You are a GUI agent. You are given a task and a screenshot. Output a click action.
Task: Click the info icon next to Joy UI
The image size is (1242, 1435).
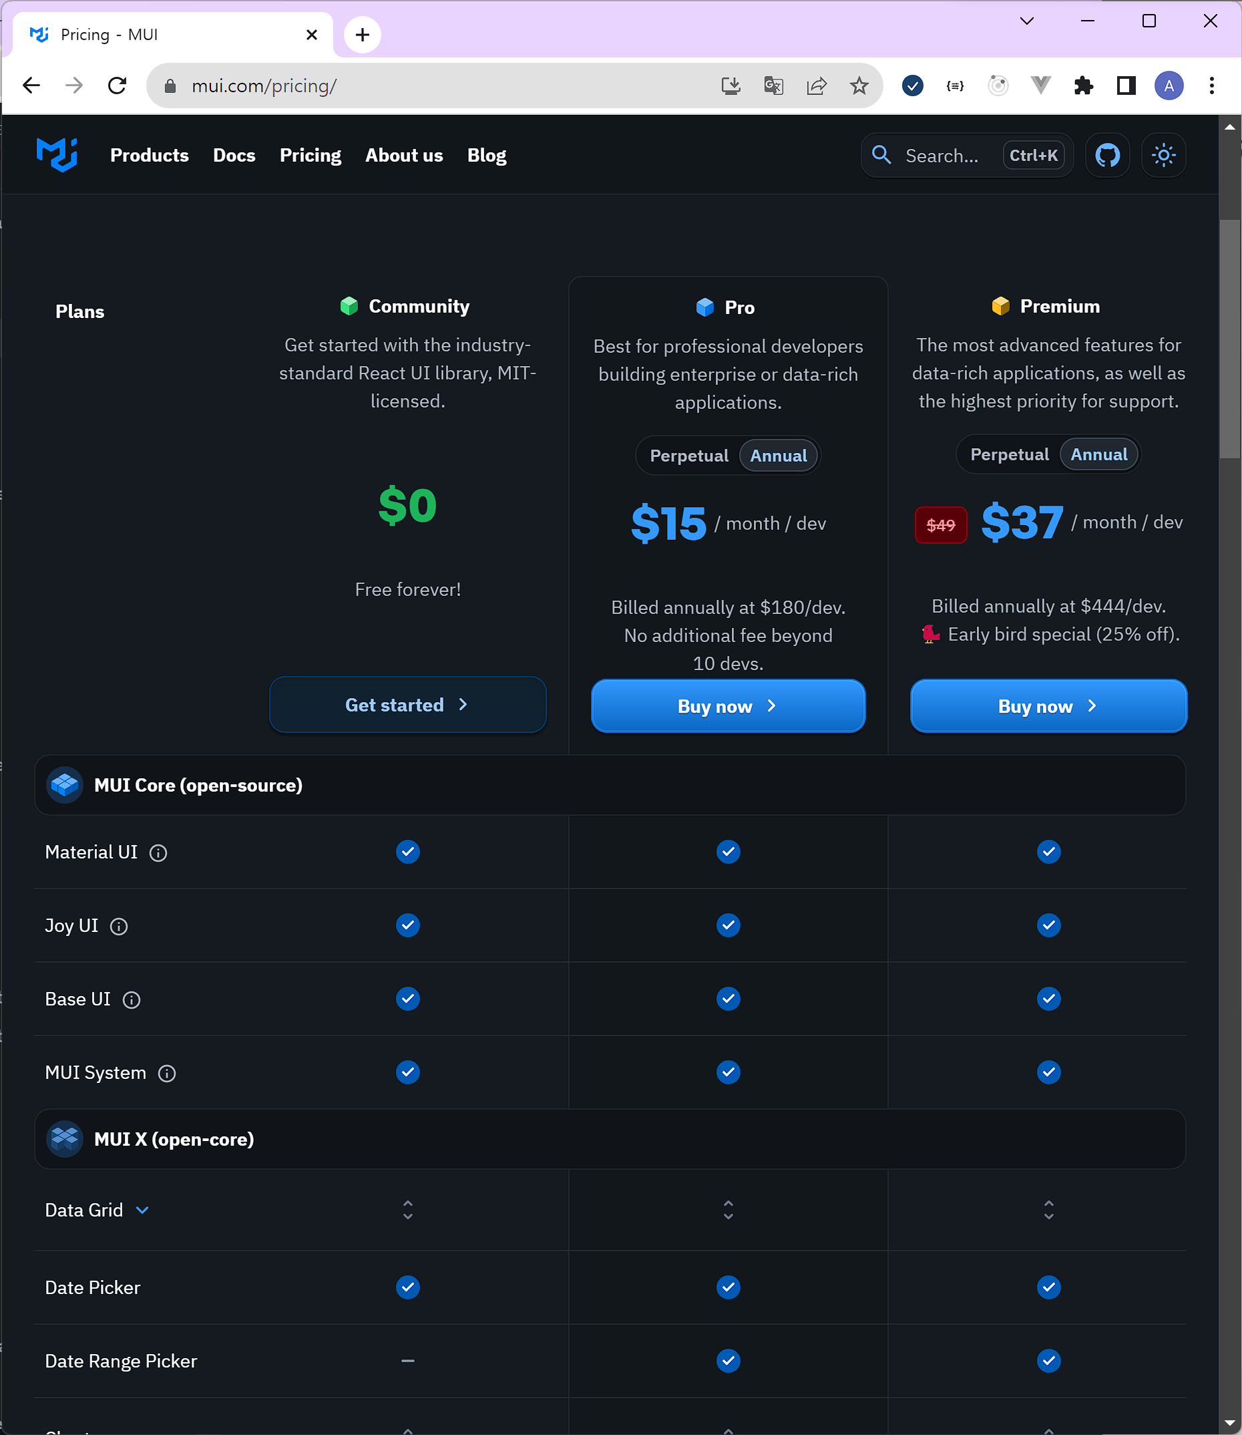point(118,926)
